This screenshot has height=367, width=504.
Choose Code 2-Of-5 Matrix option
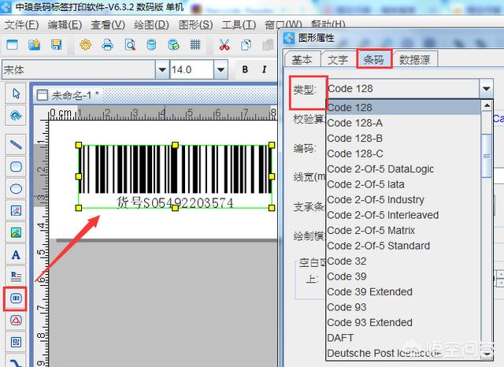tap(403, 231)
